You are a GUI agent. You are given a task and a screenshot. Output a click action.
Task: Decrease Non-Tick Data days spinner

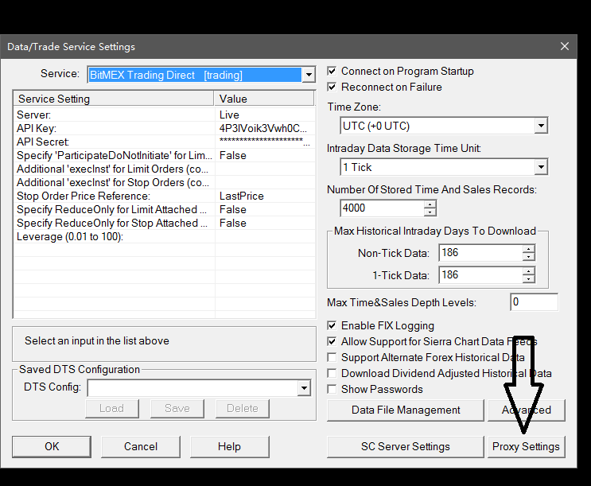(528, 257)
